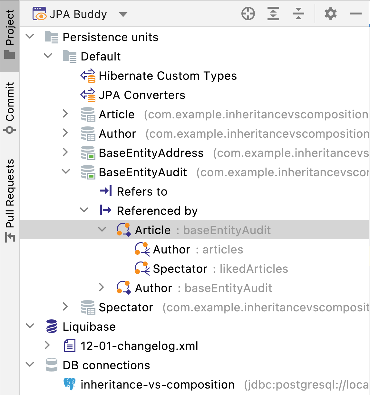Open the JPA Buddy tool window dropdown
Viewport: 370px width, 395px height.
point(123,14)
